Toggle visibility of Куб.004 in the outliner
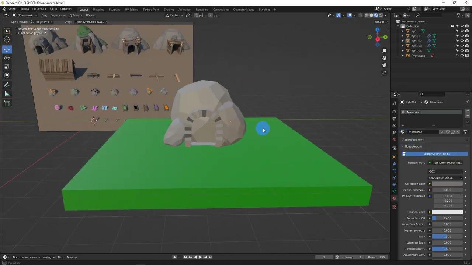Viewport: 472px width, 265px height. [462, 51]
